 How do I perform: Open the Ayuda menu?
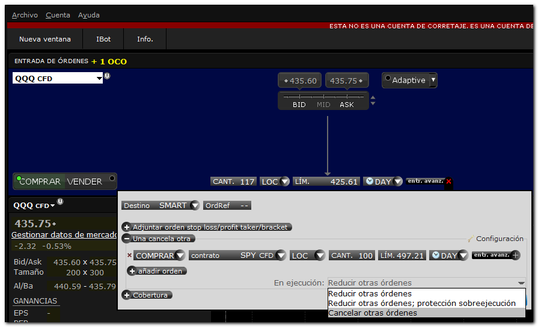(x=88, y=15)
